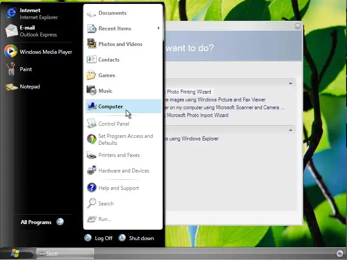The width and height of the screenshot is (347, 260).
Task: Click Hardware and Devices label text
Action: (x=124, y=171)
